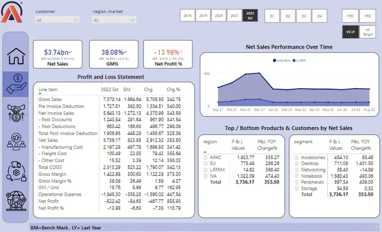
Task: Filter by Q4 quarter
Action: coord(319,16)
